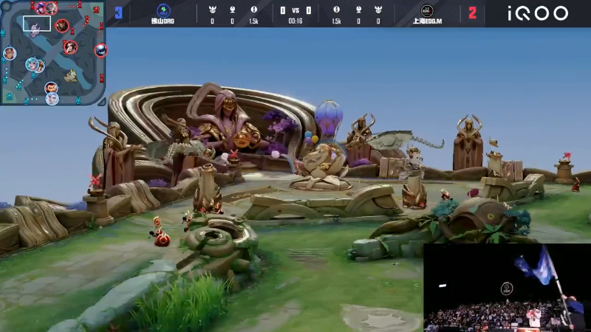Click red team's dragon kills icon
This screenshot has width=591, height=332.
click(x=378, y=10)
